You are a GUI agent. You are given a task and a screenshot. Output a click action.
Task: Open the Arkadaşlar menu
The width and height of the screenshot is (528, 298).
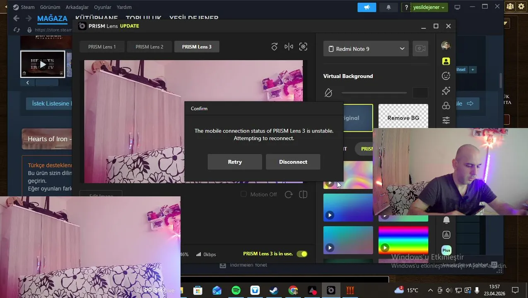[77, 7]
